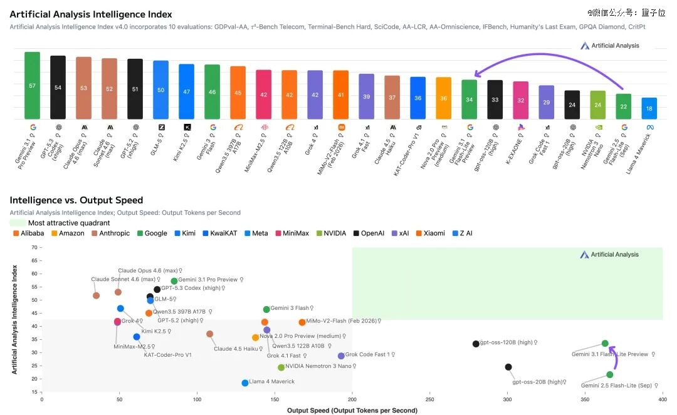Click the Grok Code Fast 1 scatter point
Screen dimensions: 677x415
341,356
